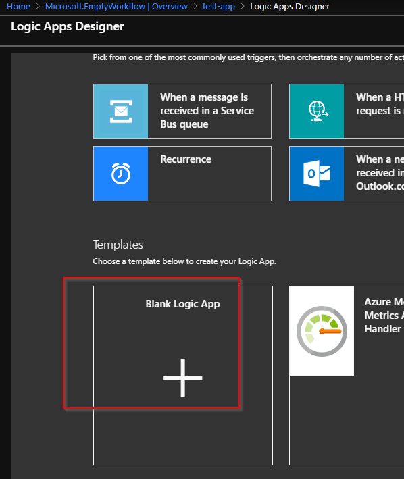404x479 pixels.
Task: Select the Service Bus queue message trigger
Action: pyautogui.click(x=182, y=111)
